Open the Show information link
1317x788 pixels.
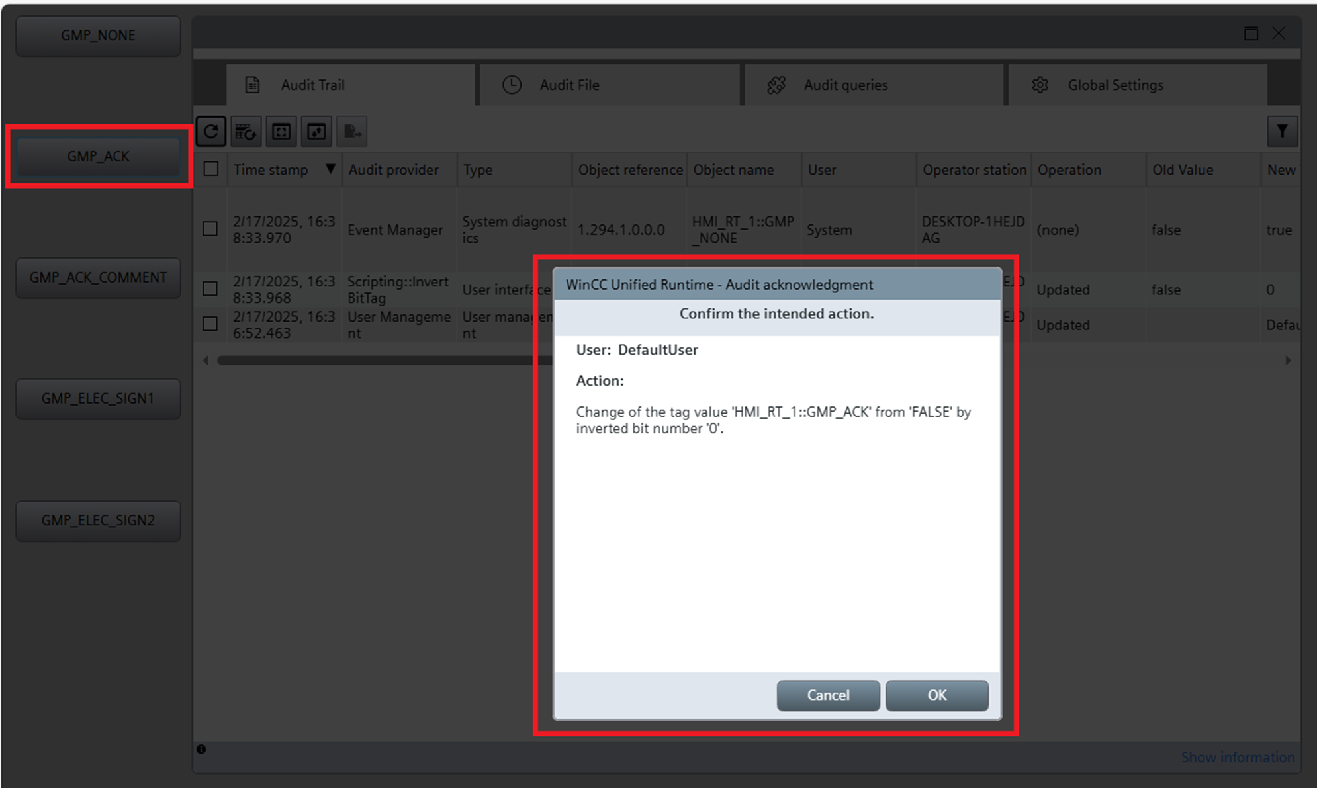point(1238,757)
